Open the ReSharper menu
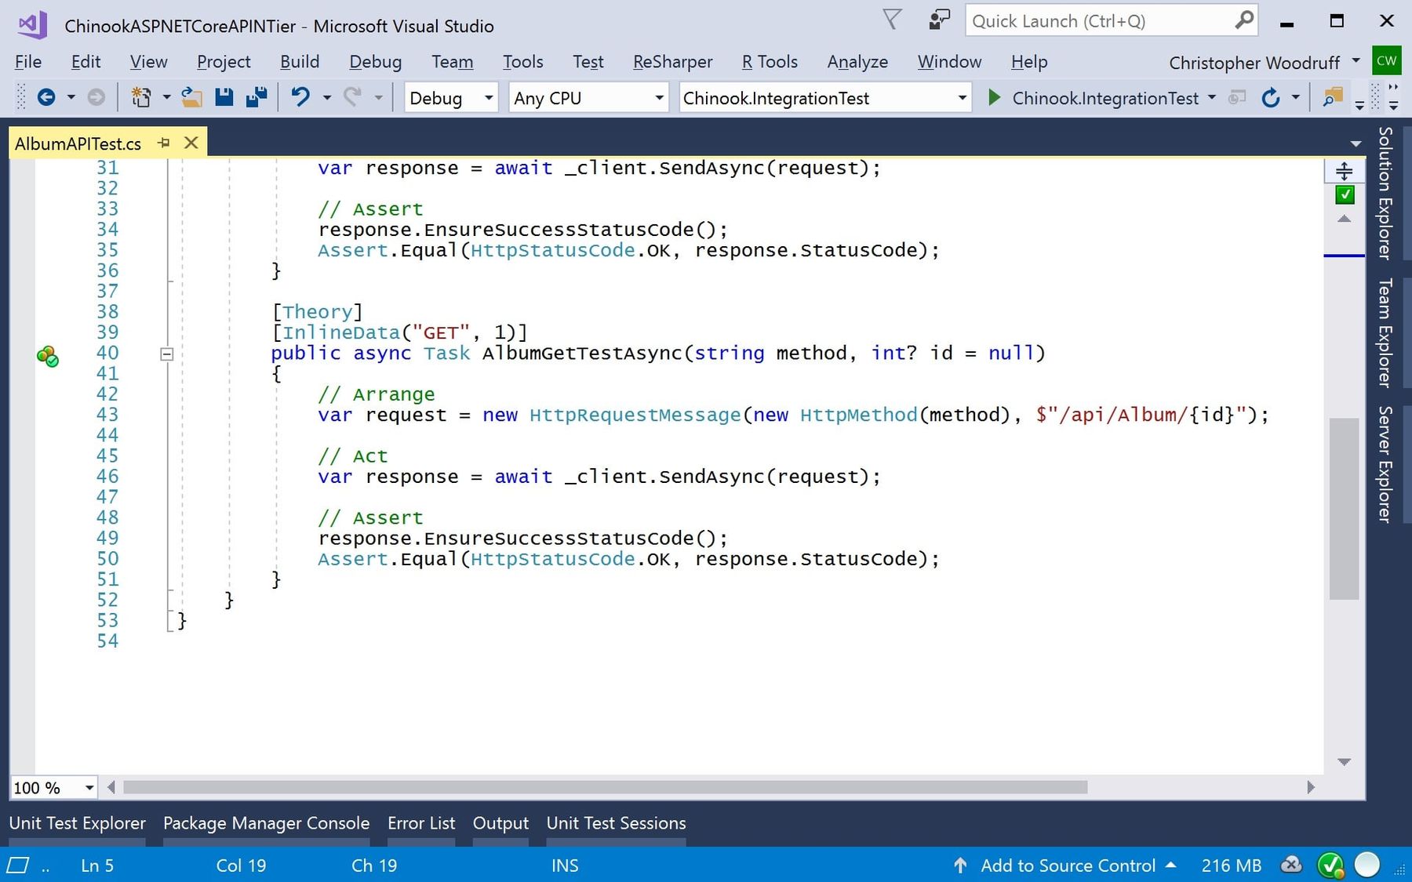Viewport: 1412px width, 882px height. [x=672, y=61]
